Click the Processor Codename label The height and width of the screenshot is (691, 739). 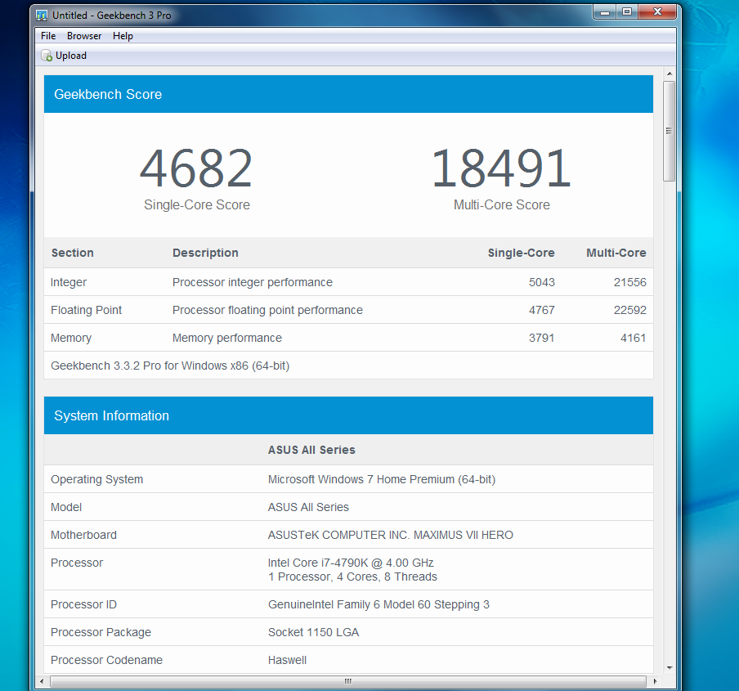pyautogui.click(x=106, y=661)
